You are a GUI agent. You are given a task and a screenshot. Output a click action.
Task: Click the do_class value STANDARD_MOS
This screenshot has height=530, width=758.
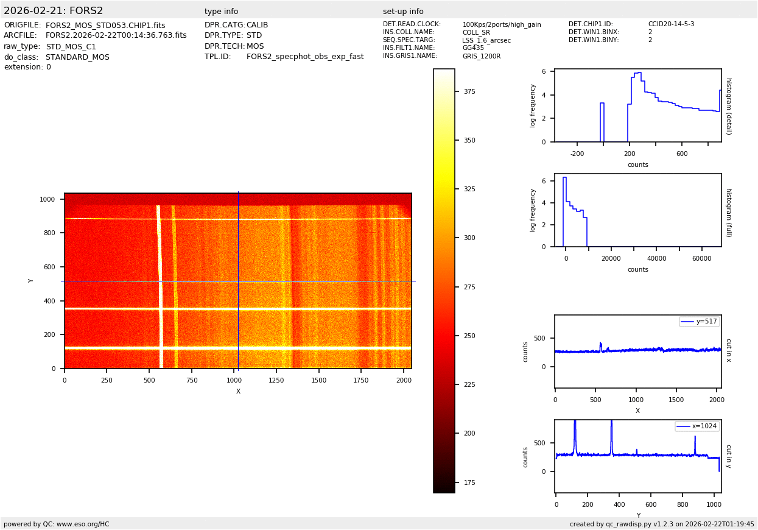[77, 57]
